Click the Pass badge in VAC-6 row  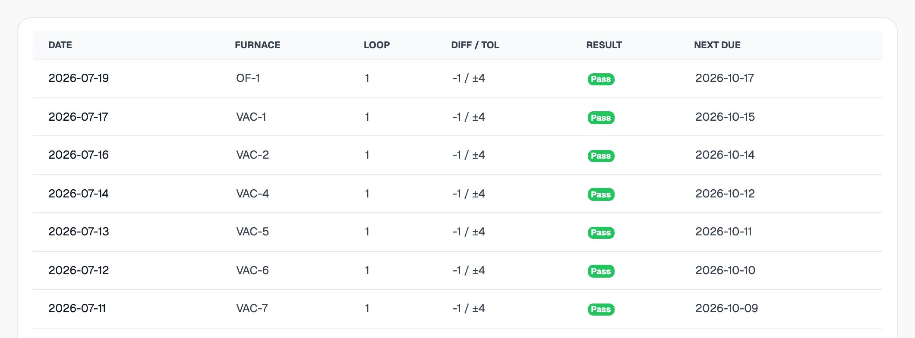pyautogui.click(x=601, y=271)
